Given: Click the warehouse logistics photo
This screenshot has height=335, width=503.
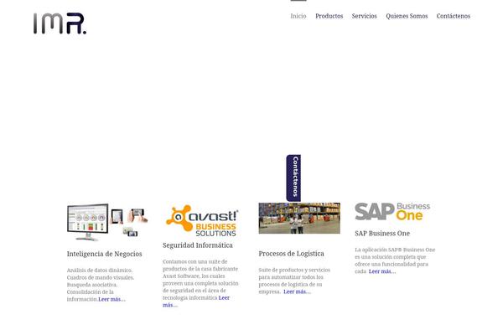Looking at the screenshot, I should pos(299,218).
